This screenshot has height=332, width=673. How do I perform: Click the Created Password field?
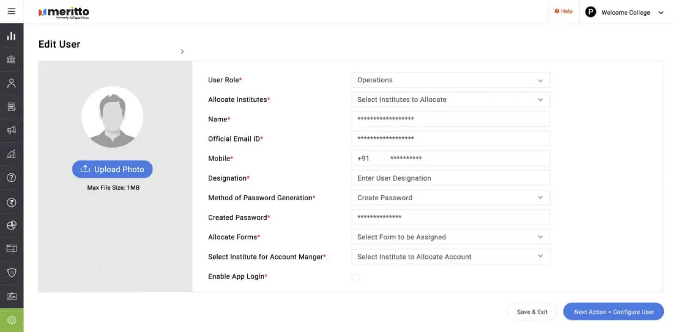point(451,218)
